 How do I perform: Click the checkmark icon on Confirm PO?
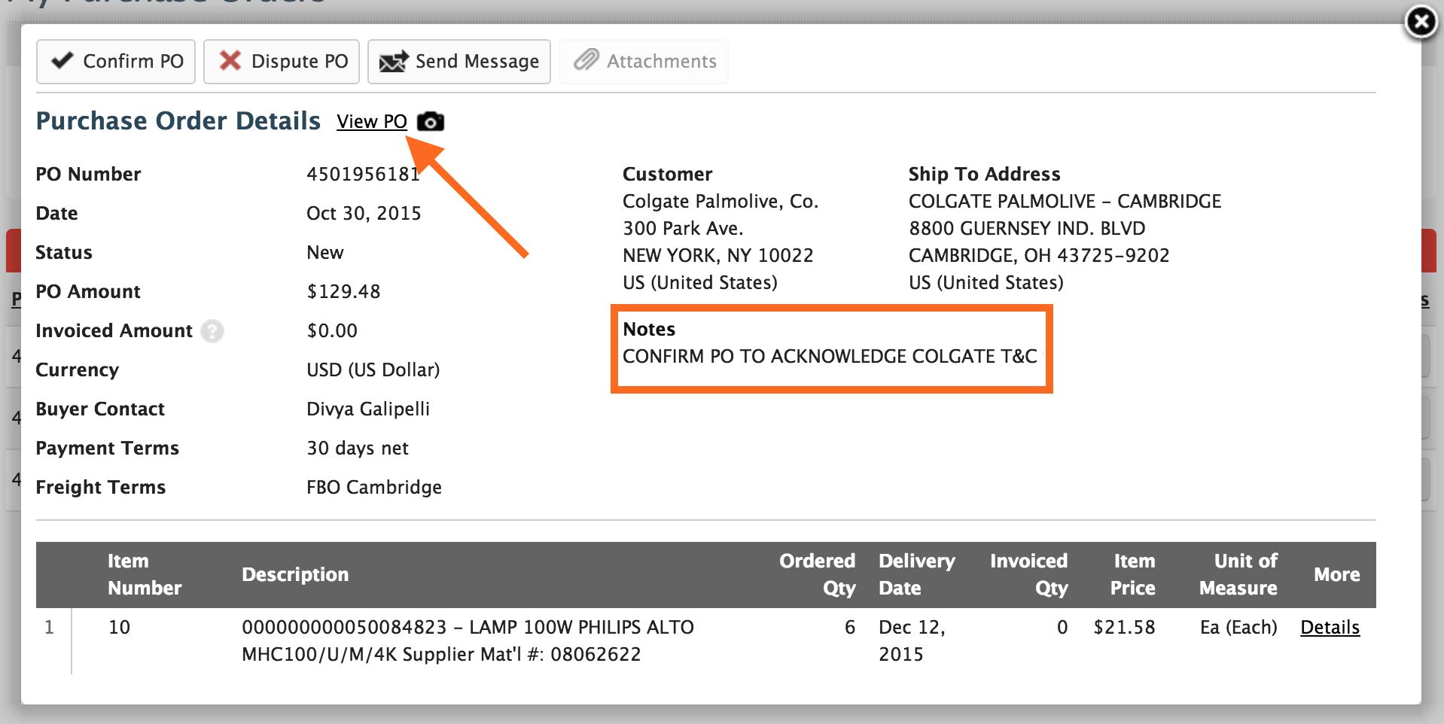[x=62, y=60]
